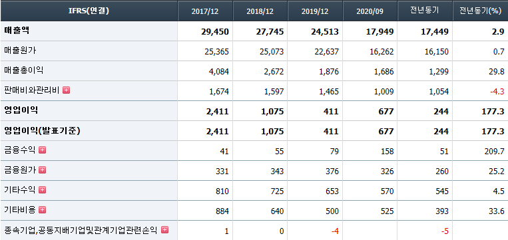Select the 2017/12 column header
Image resolution: width=508 pixels, height=240 pixels.
205,11
